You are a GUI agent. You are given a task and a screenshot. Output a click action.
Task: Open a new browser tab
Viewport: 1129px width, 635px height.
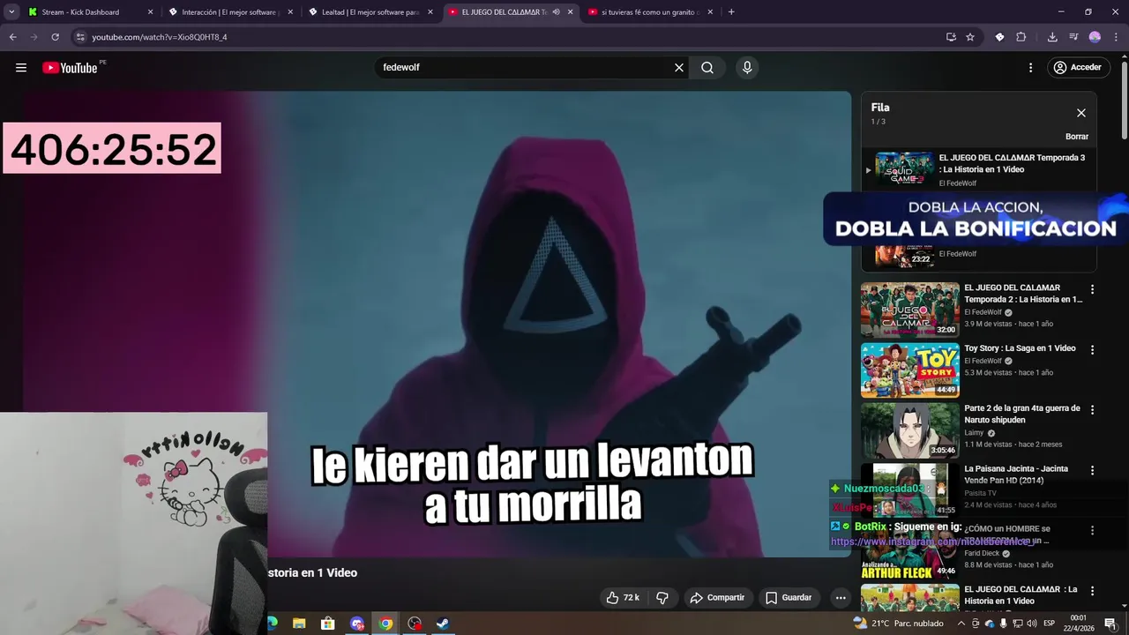(x=731, y=12)
